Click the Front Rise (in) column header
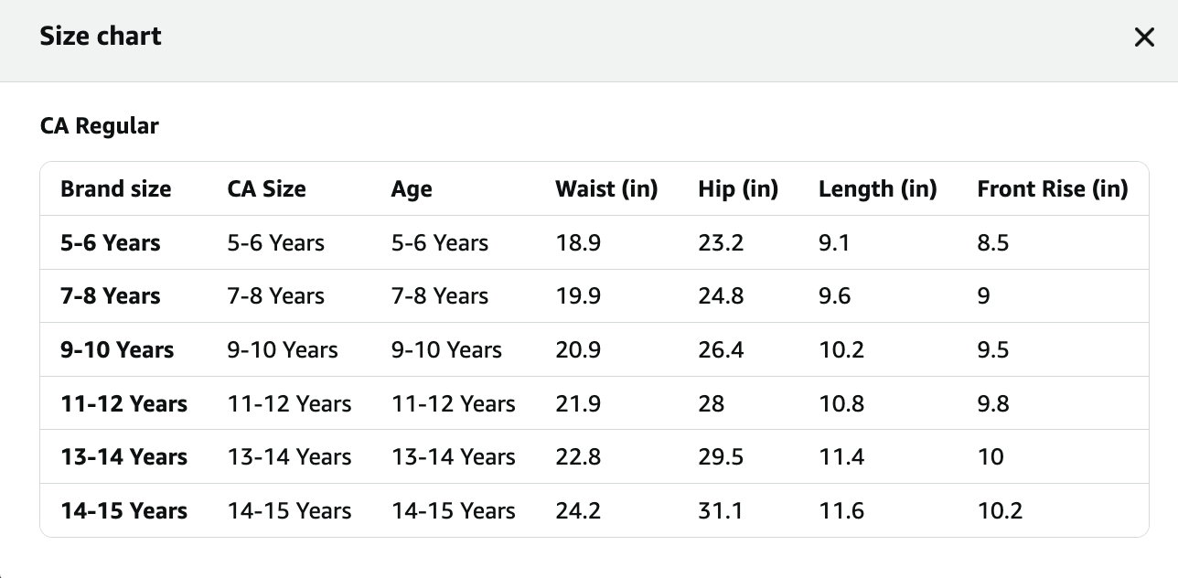 [1053, 189]
